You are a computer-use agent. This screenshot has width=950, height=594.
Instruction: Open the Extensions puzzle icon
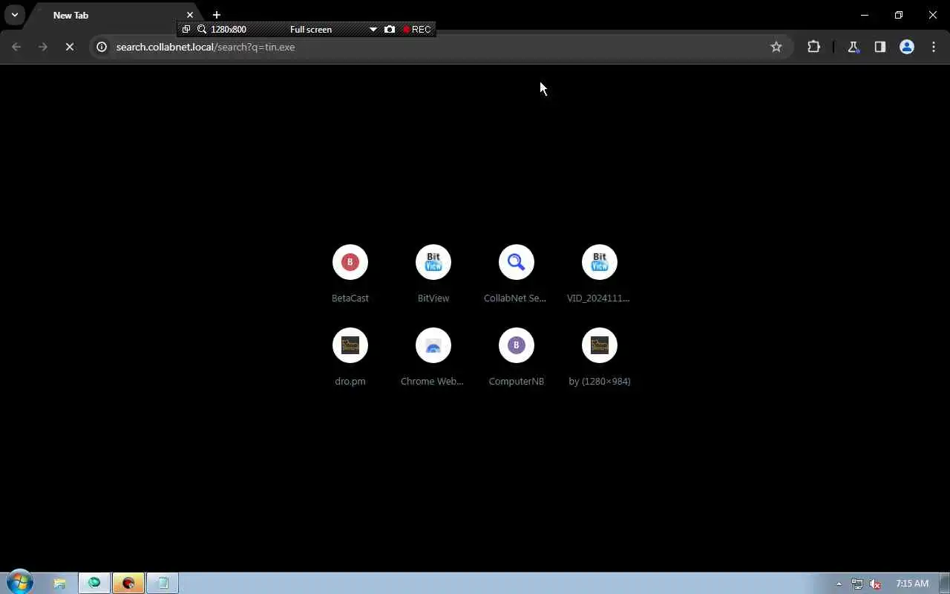813,47
